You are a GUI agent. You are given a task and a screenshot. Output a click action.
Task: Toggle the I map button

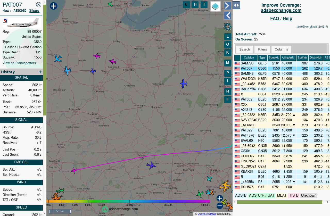(228, 81)
